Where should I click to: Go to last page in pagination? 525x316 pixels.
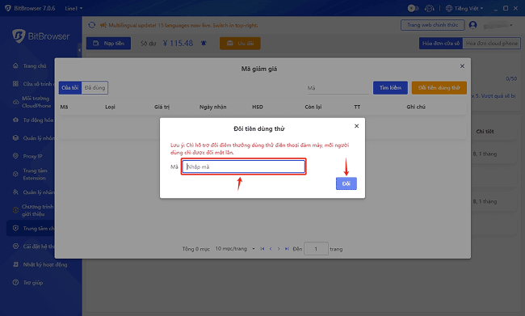coord(287,249)
